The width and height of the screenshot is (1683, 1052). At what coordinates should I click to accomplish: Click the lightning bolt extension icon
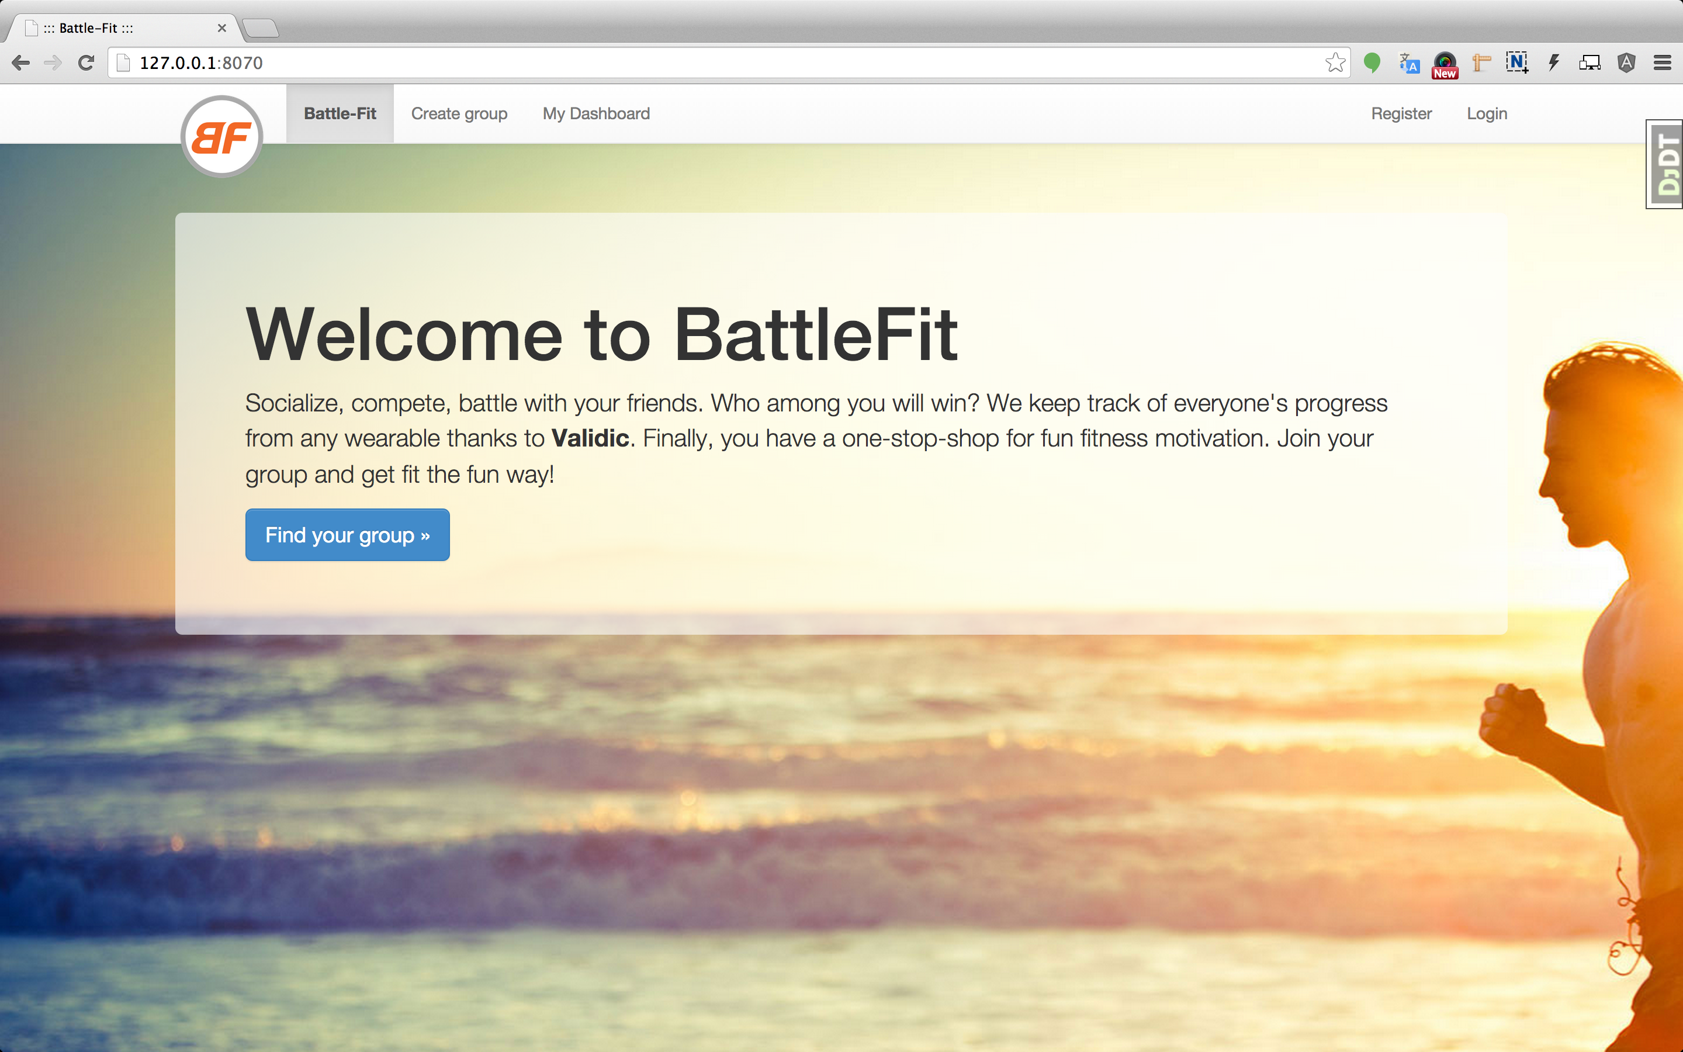pos(1554,63)
